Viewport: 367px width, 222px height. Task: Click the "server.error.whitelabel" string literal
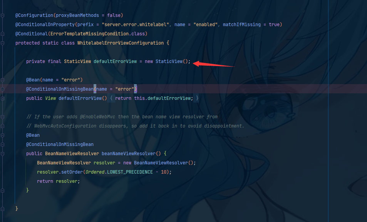(x=135, y=25)
